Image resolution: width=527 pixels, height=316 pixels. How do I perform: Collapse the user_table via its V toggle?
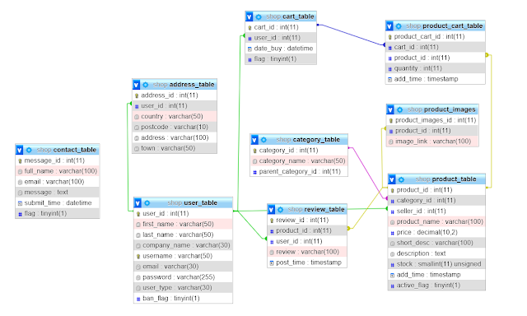click(x=138, y=202)
